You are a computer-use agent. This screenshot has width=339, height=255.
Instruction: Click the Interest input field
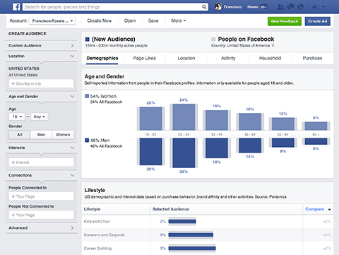pos(41,162)
